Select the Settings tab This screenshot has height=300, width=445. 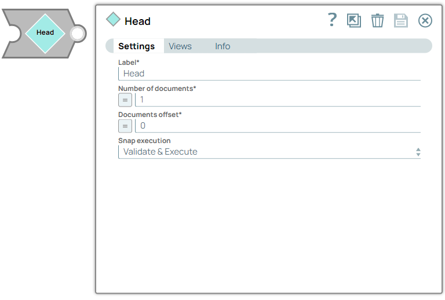click(x=137, y=46)
